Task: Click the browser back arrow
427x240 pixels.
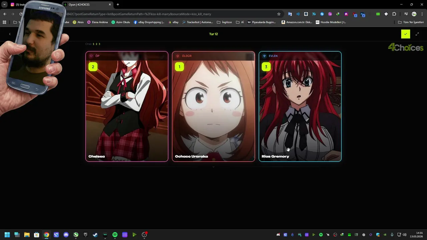Action: [5, 14]
